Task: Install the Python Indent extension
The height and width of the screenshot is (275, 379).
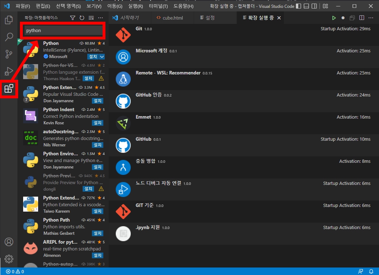Action: [98, 123]
